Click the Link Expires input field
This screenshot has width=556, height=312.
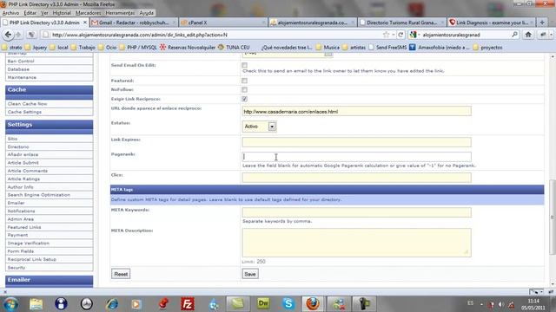coord(356,142)
